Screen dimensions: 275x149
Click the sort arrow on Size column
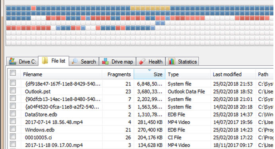149,70
